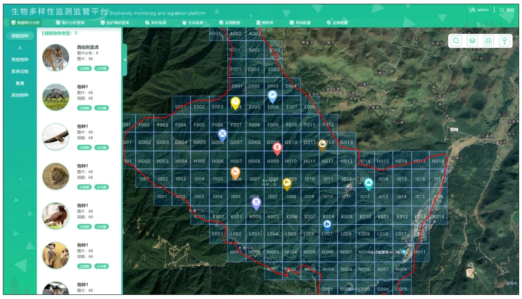522x299 pixels.
Task: Click the purple marker near K004
Action: point(256,203)
